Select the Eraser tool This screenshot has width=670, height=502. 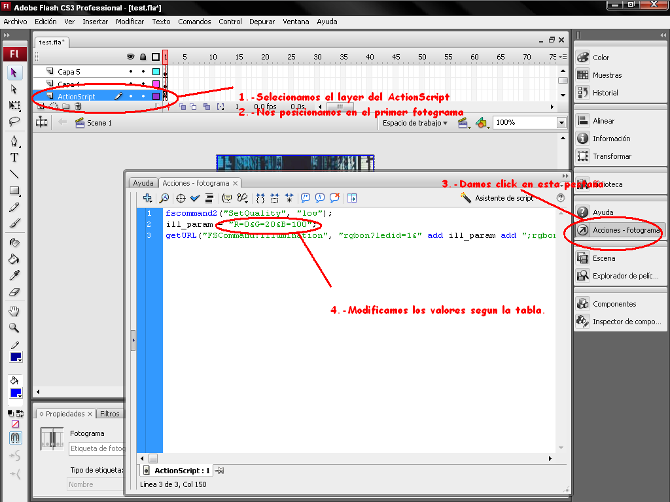tap(14, 292)
